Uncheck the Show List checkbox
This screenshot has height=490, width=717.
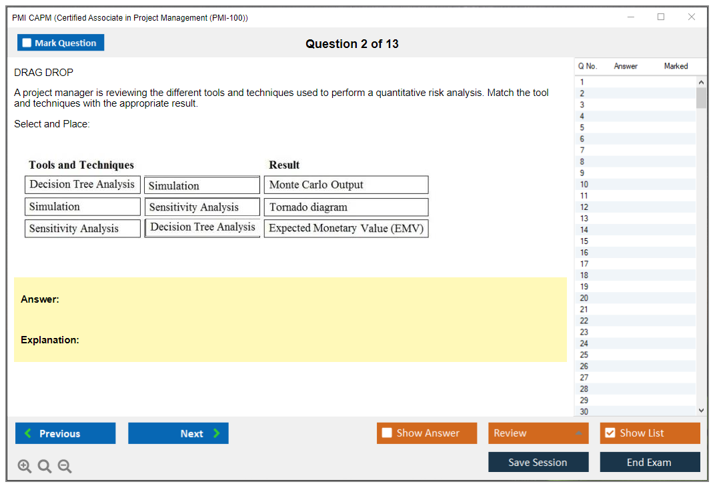[610, 433]
